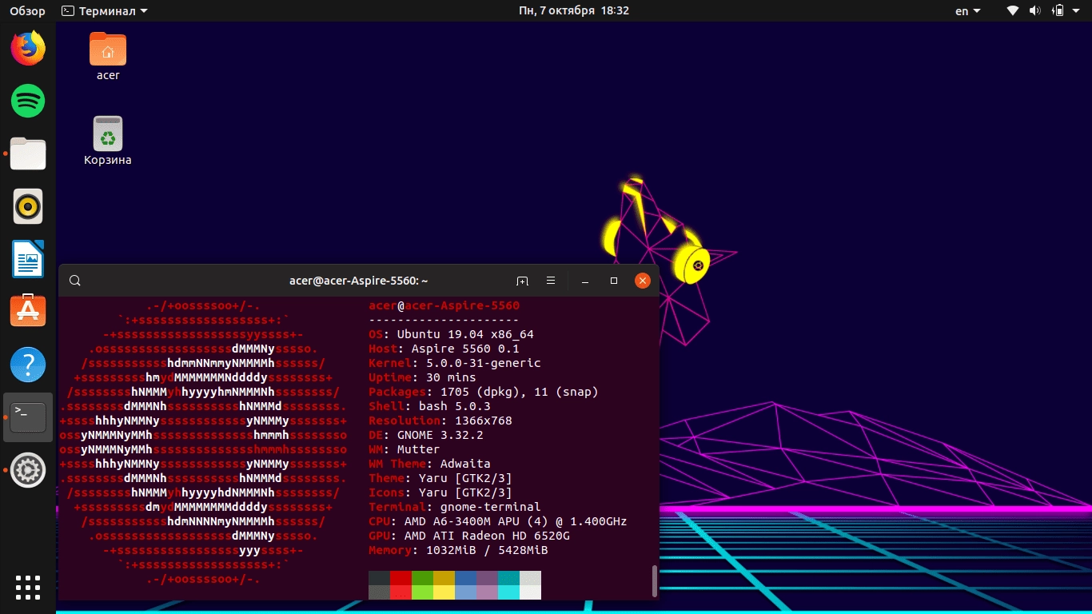This screenshot has height=614, width=1092.
Task: Click the terminal title acer@acer-Aspire-5560: ~
Action: point(359,281)
